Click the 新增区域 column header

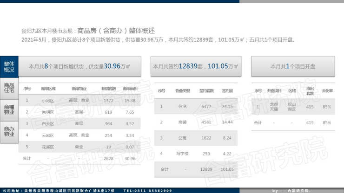tap(48, 89)
